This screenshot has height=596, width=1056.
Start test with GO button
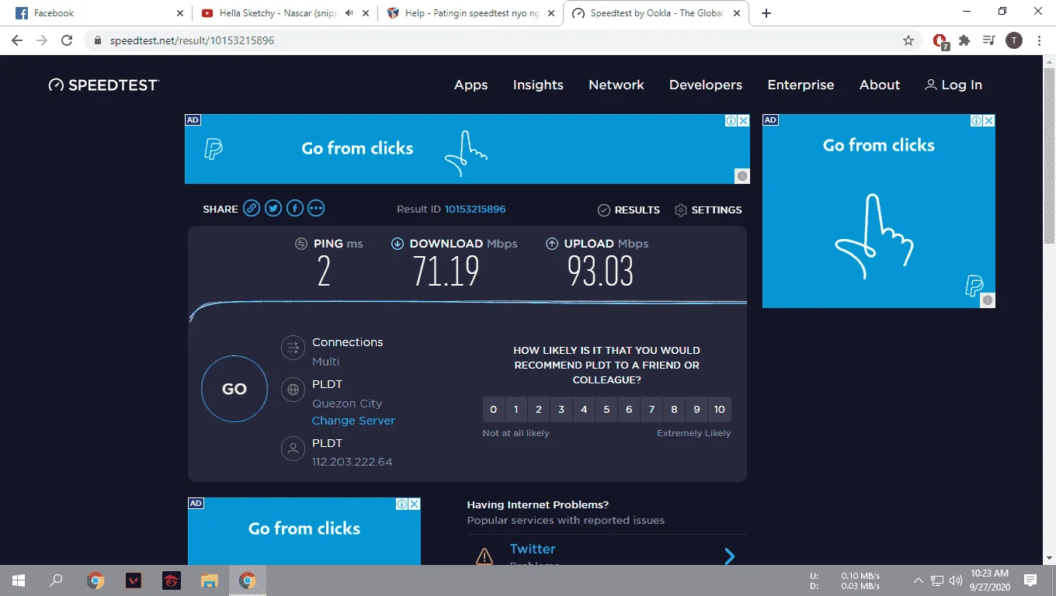tap(234, 390)
